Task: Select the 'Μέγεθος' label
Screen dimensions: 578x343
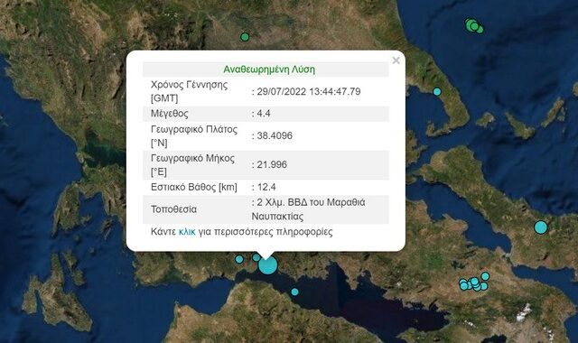Action: pyautogui.click(x=170, y=114)
